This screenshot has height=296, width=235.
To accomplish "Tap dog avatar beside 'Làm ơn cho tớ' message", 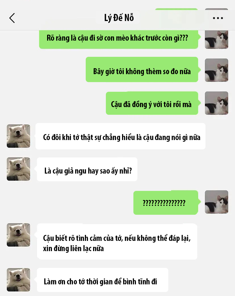I will [x=18, y=280].
